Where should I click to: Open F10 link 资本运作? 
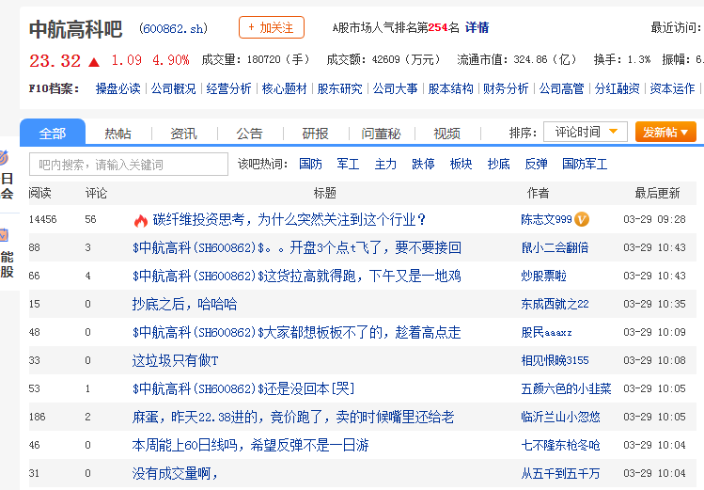click(673, 88)
